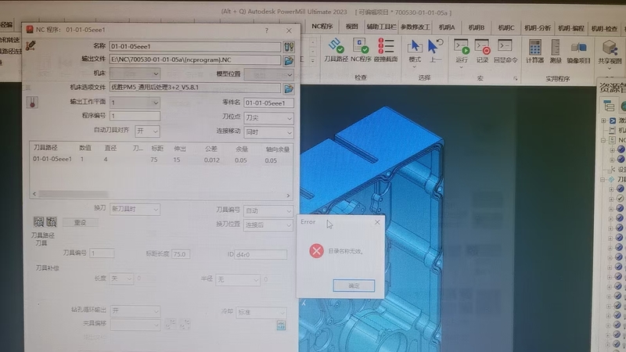Click the toolpath verify icon (刀具路径) in ribbon
Screen dimensions: 626x352
[x=336, y=46]
